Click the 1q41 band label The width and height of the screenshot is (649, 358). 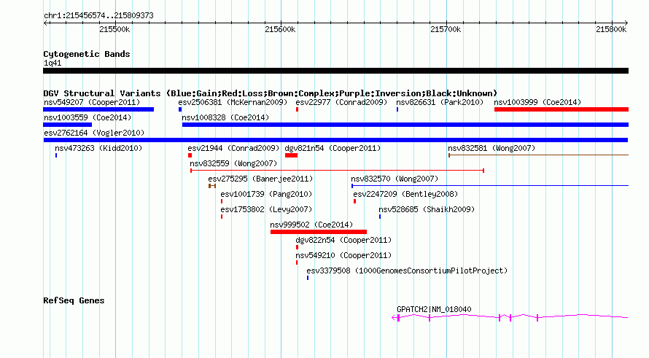(53, 63)
